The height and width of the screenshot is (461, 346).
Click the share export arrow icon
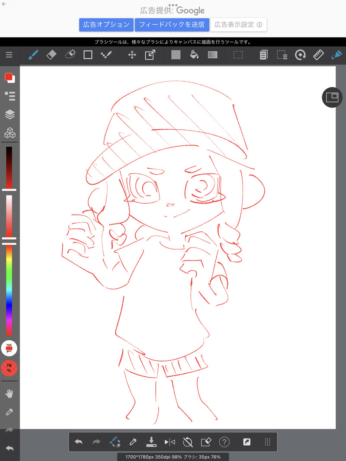tap(247, 442)
